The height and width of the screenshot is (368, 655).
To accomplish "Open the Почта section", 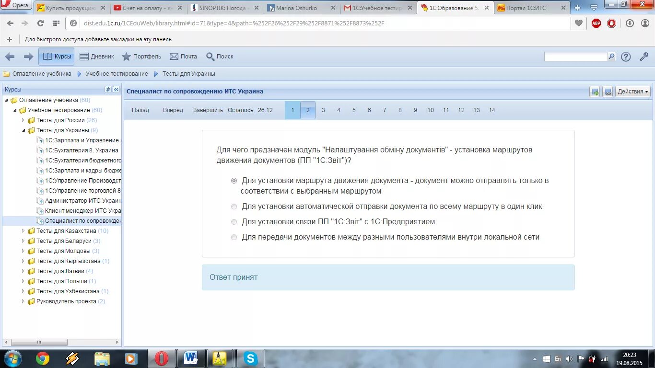I will 183,57.
